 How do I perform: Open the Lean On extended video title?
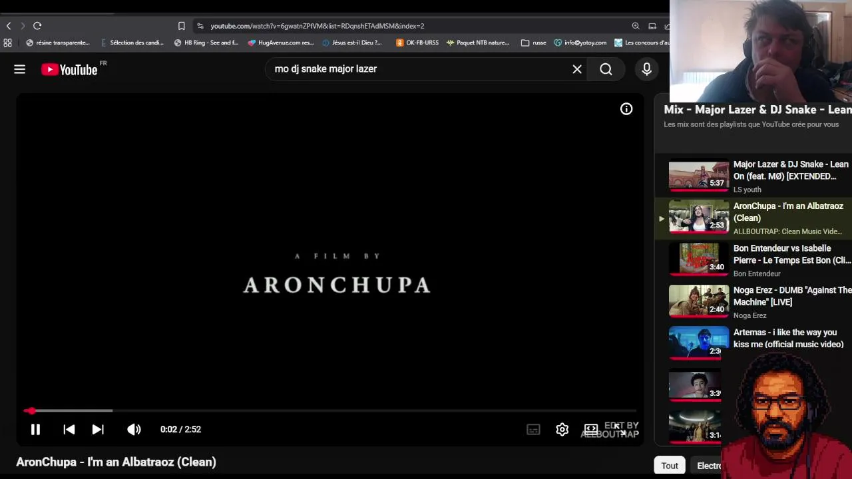791,170
